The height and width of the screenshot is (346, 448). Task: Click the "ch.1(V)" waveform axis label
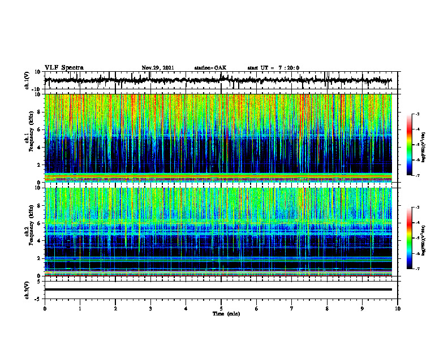tap(27, 80)
